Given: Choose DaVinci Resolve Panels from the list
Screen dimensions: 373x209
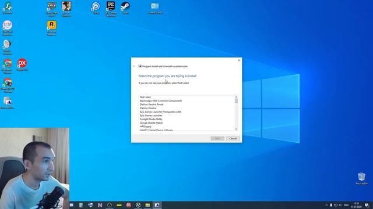Looking at the screenshot, I should 152,105.
